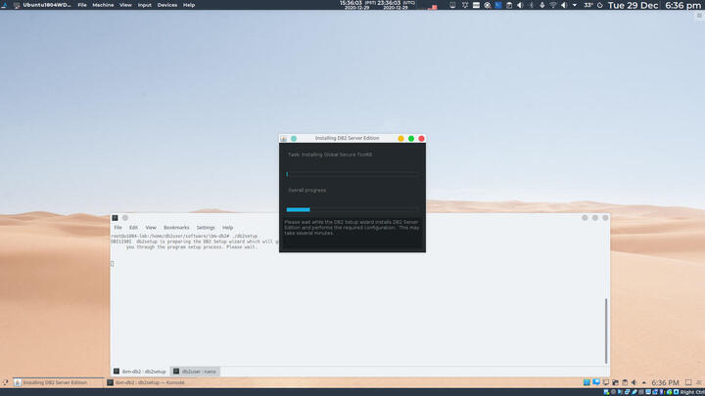The image size is (705, 396).
Task: Focus Installing DB2 Server Edition taskbar entry
Action: [x=58, y=382]
